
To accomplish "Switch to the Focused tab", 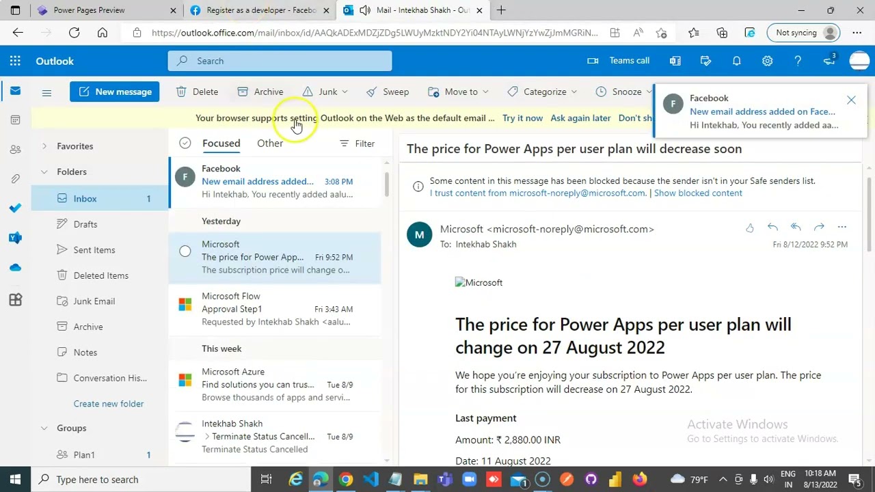I will click(x=221, y=143).
